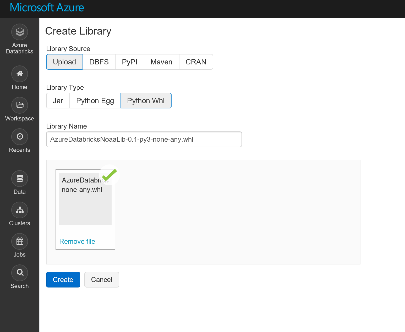
Task: Open the Jobs calendar icon
Action: 20,242
